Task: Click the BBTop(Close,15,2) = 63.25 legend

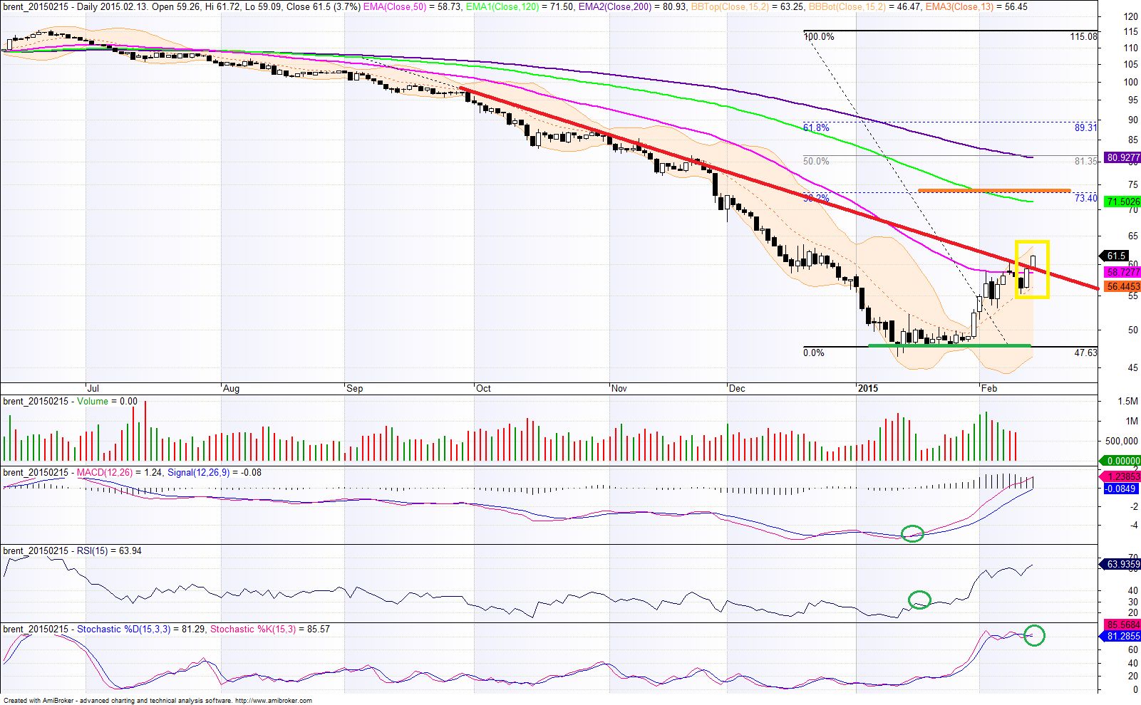Action: click(x=746, y=6)
